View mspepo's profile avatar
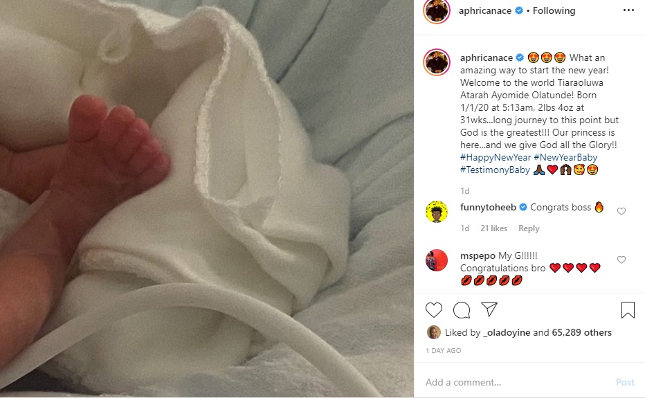Screen dimensions: 645x398 coord(437,260)
